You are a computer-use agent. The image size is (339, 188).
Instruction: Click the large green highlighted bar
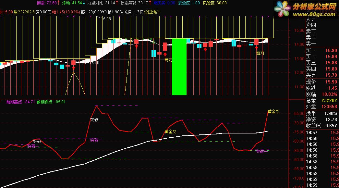[x=179, y=67]
